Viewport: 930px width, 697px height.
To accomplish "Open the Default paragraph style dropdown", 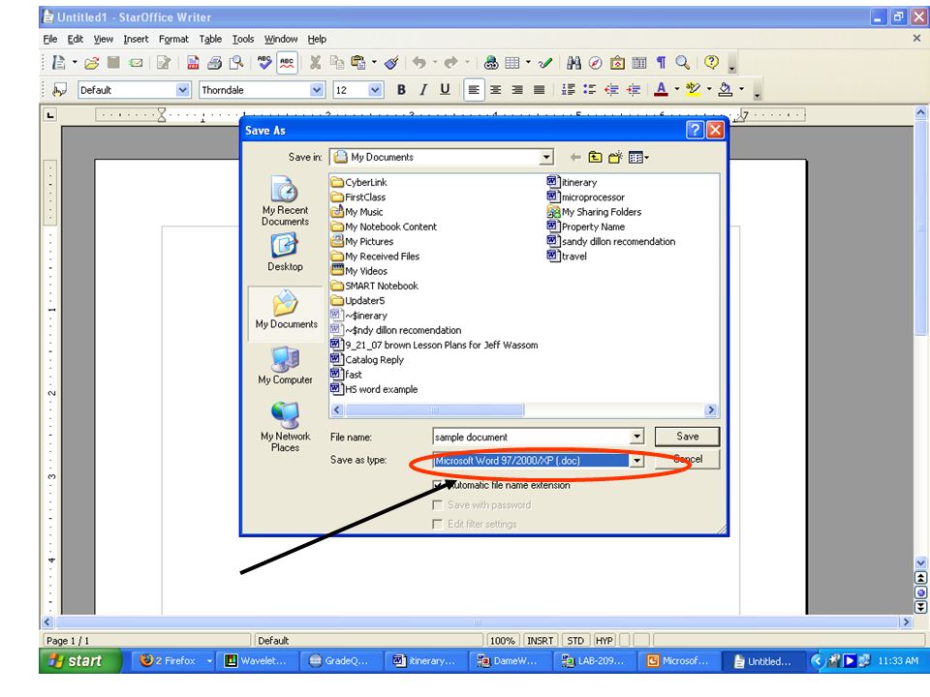I will click(183, 90).
